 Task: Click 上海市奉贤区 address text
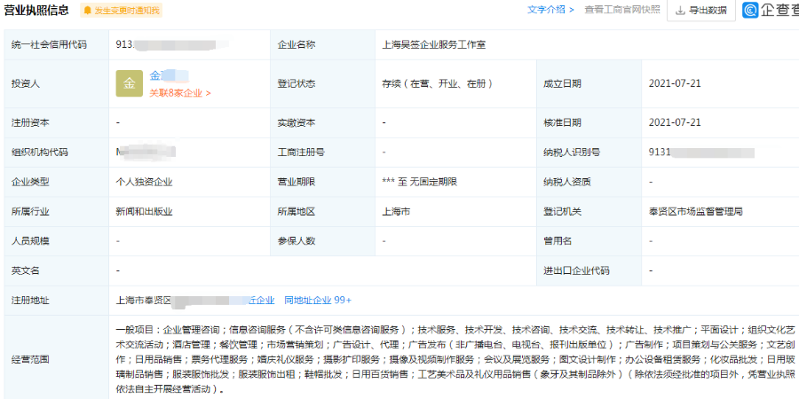click(x=143, y=301)
